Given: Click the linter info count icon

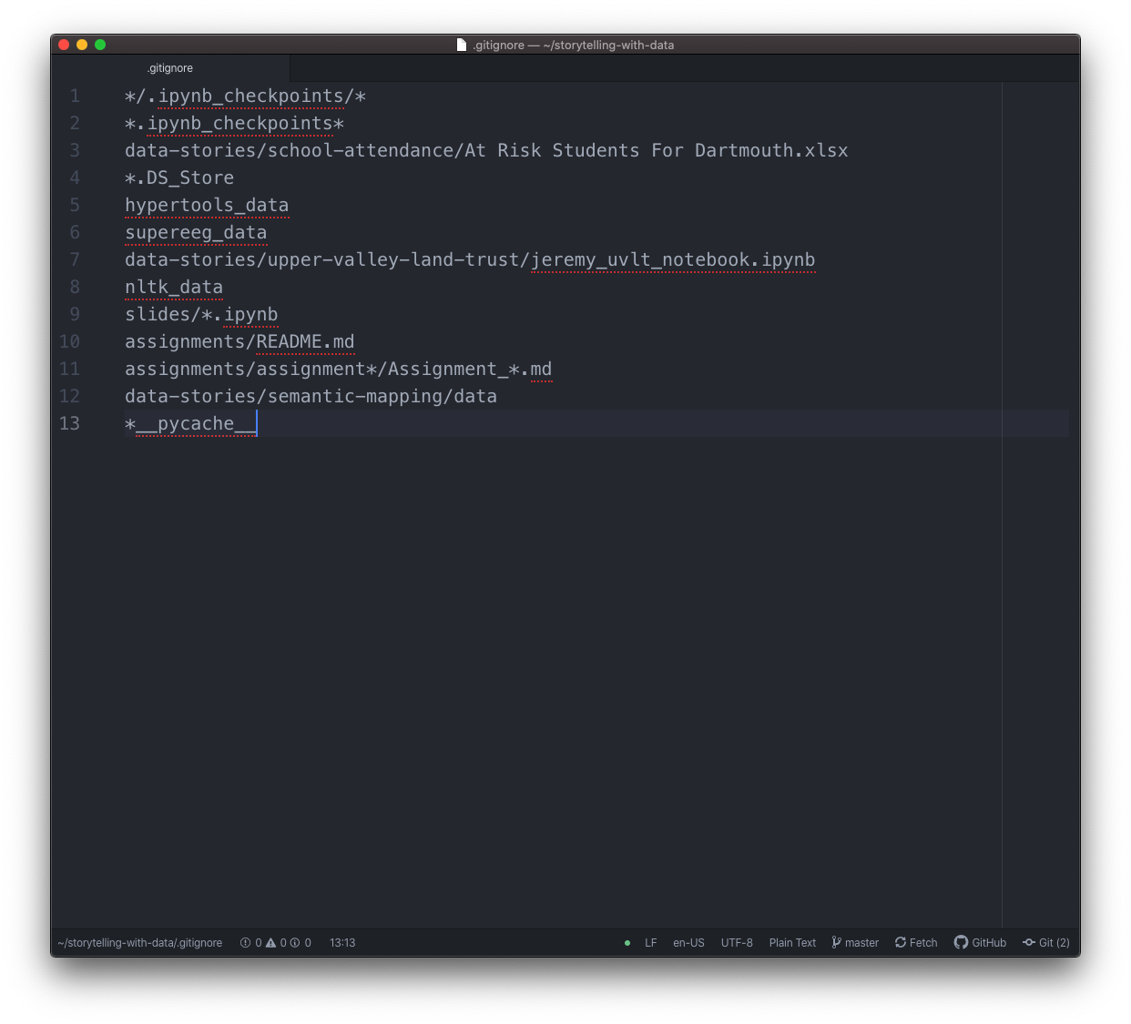Looking at the screenshot, I should pyautogui.click(x=295, y=943).
